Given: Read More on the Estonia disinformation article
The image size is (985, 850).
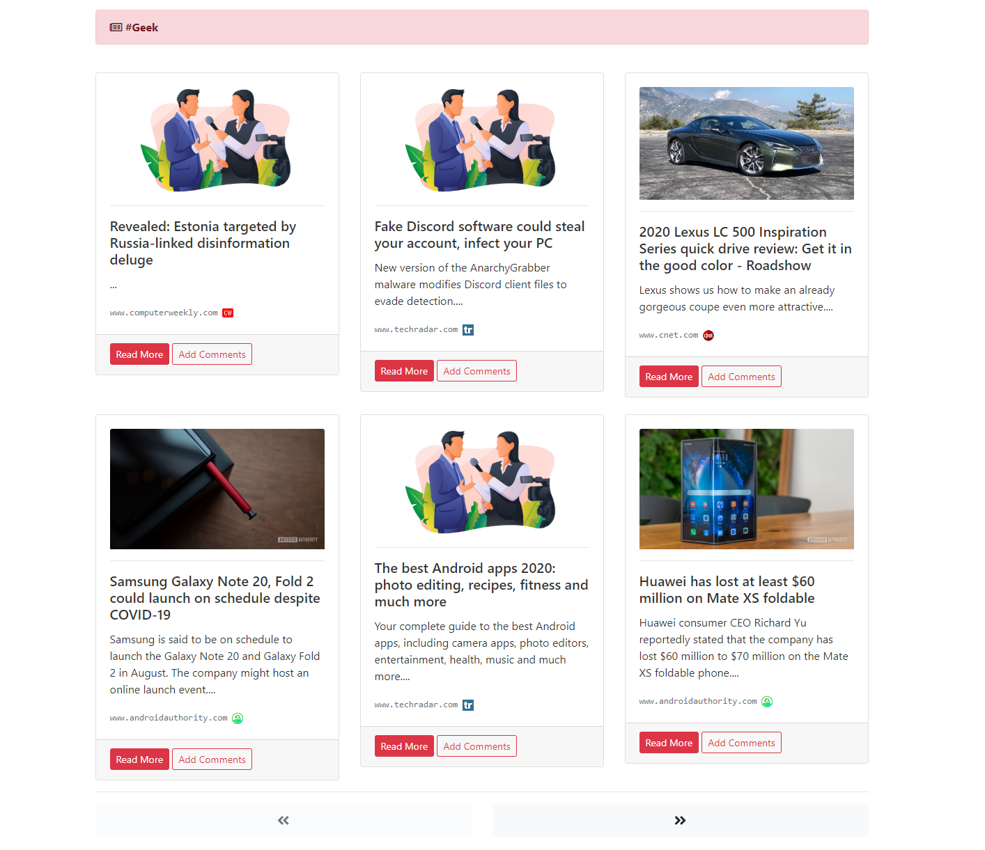Looking at the screenshot, I should click(x=139, y=354).
